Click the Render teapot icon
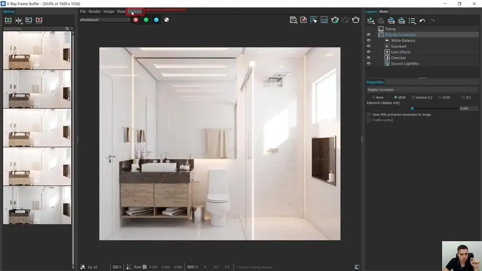This screenshot has width=482, height=271. click(x=356, y=20)
